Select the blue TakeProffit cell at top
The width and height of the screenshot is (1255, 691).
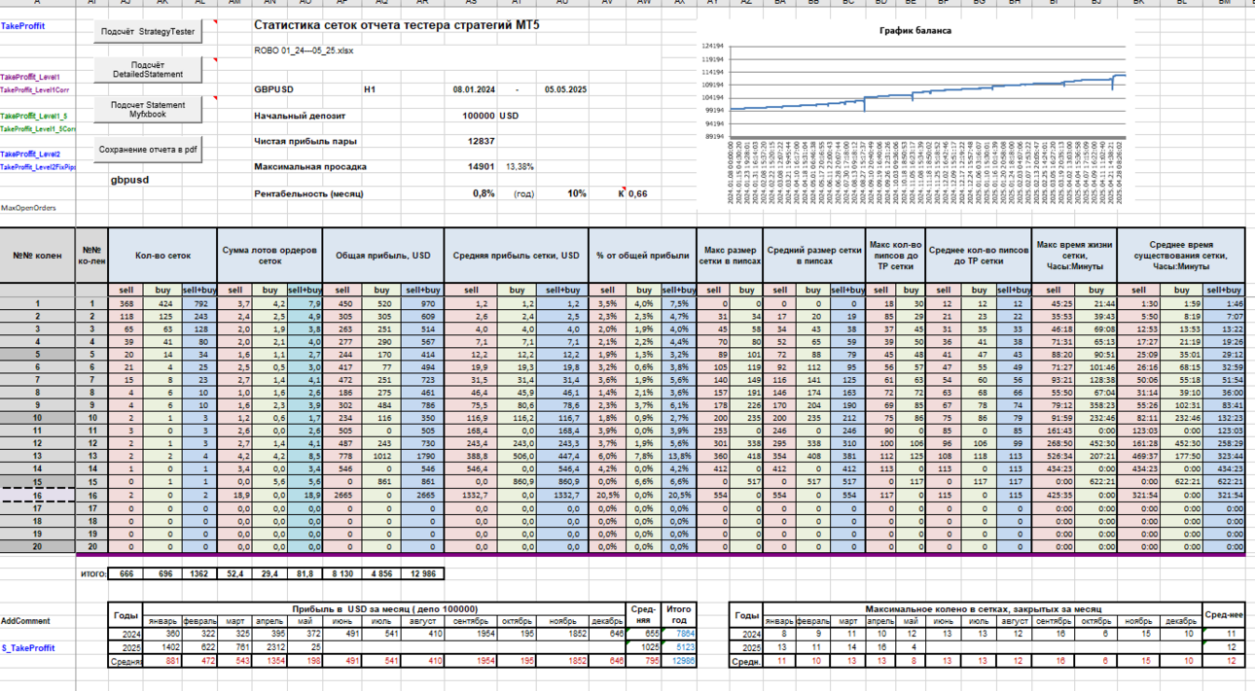tap(22, 26)
